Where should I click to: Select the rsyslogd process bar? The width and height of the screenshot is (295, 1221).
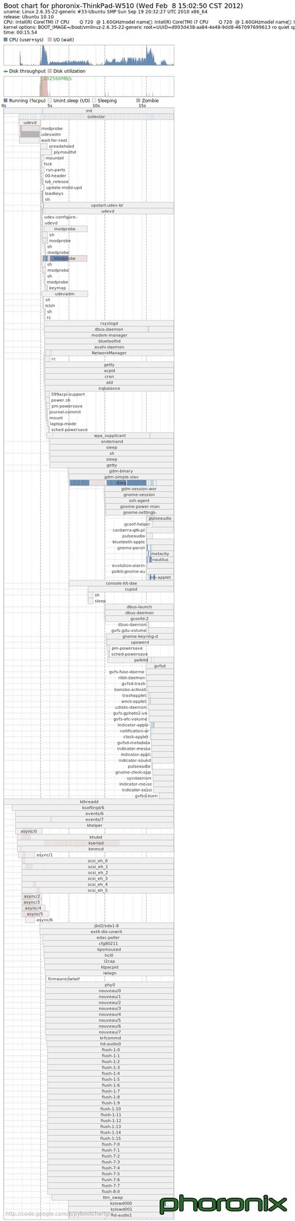(109, 324)
